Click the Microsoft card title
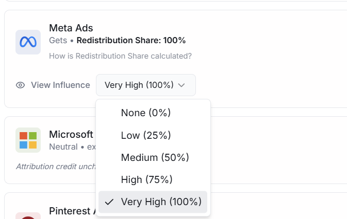This screenshot has height=219, width=347. click(71, 135)
